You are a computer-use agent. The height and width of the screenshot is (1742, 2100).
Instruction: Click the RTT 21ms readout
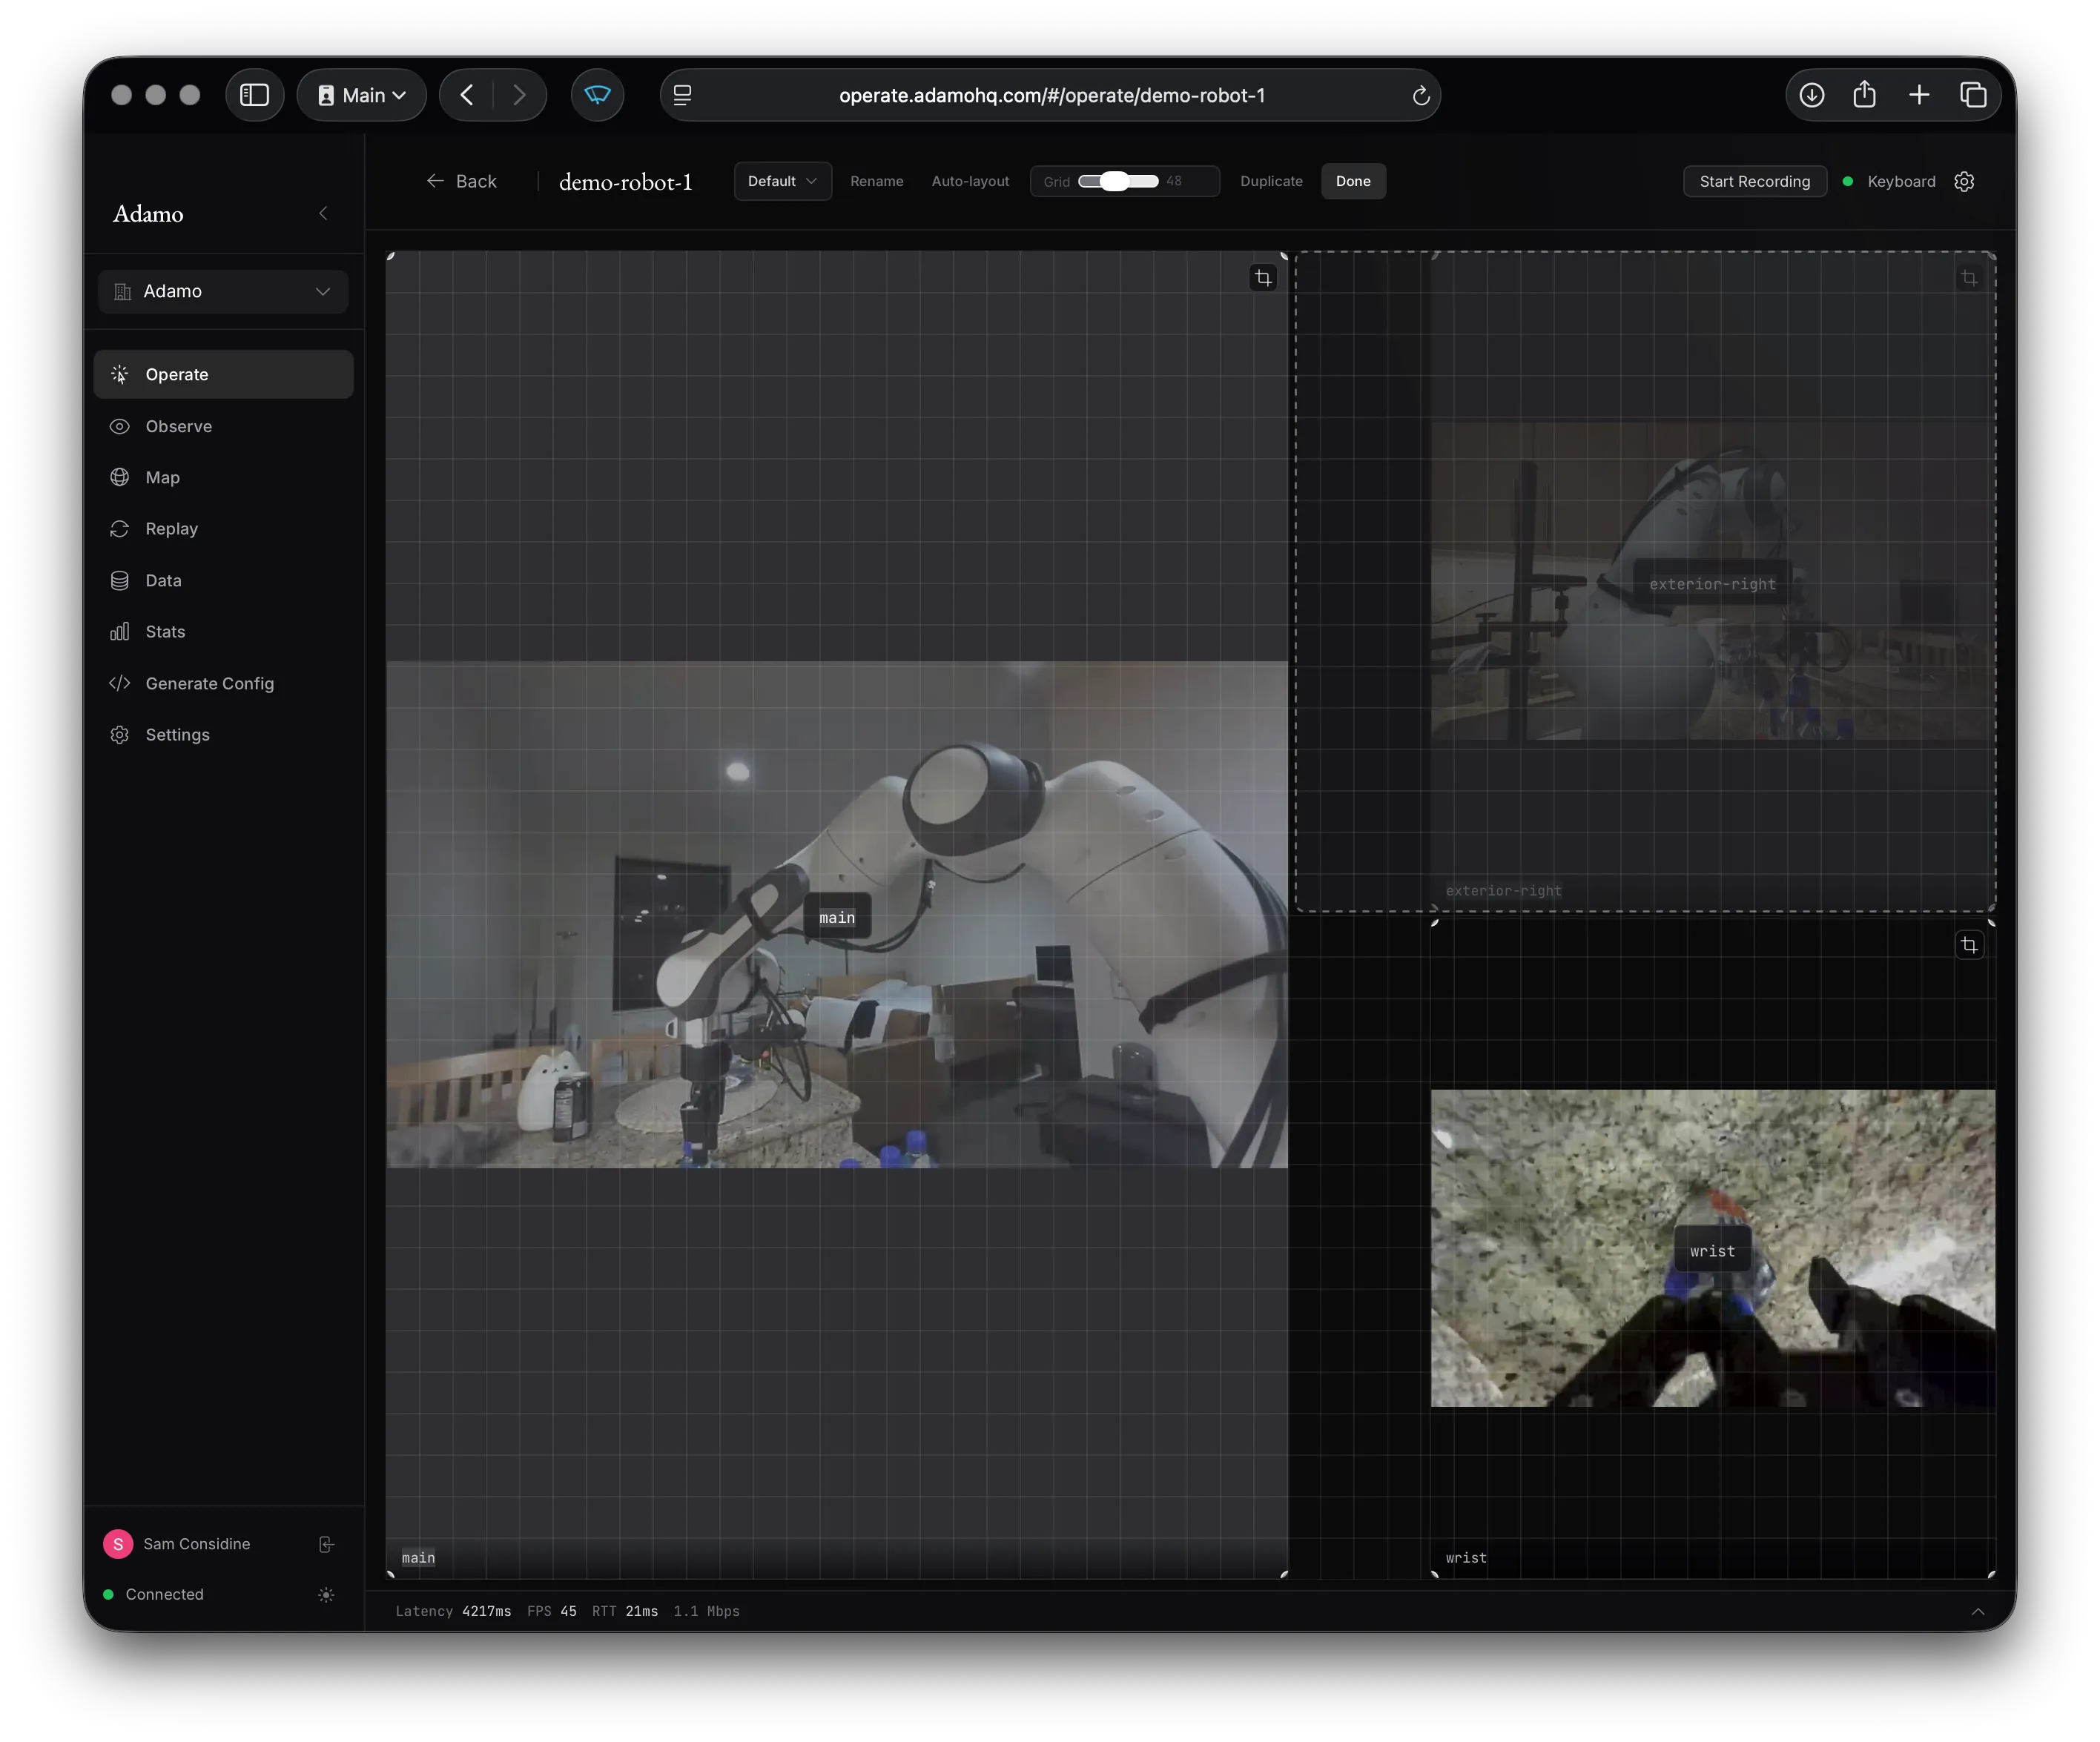coord(625,1611)
